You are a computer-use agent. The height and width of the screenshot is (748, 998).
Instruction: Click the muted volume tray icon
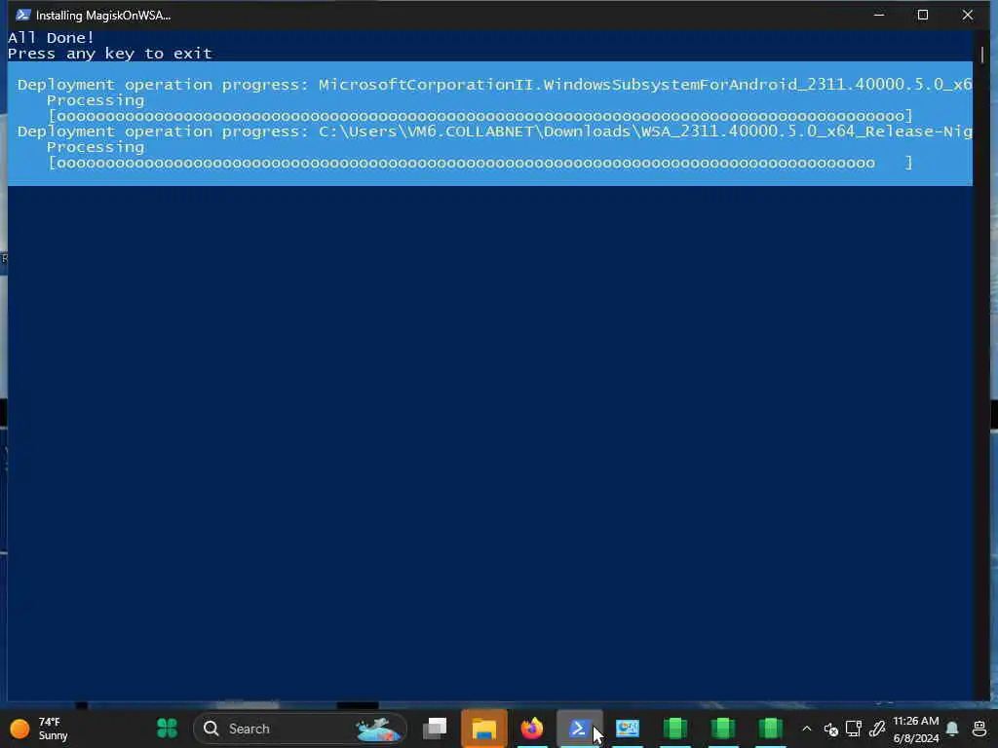(830, 729)
